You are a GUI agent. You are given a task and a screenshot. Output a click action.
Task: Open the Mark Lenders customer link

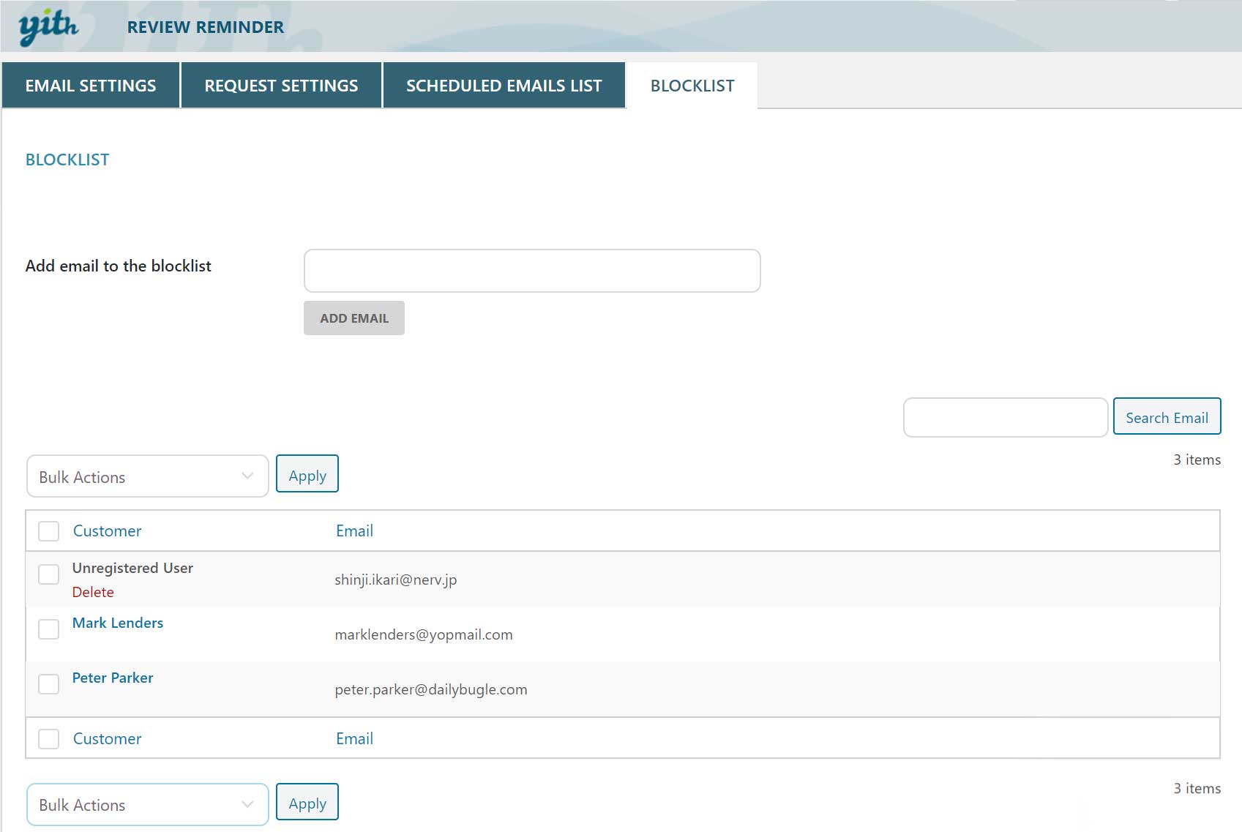[118, 623]
